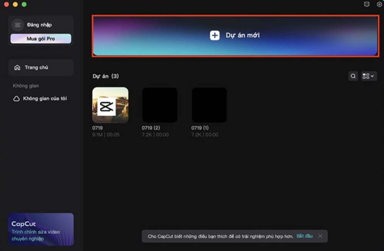Click the green macOS fullscreen window button

click(24, 4)
